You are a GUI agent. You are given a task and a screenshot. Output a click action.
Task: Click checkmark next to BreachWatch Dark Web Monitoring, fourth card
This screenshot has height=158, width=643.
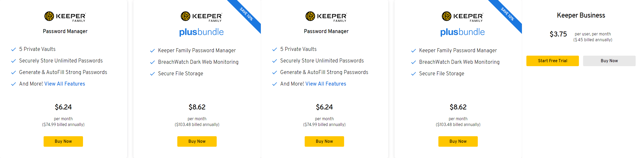pyautogui.click(x=413, y=62)
